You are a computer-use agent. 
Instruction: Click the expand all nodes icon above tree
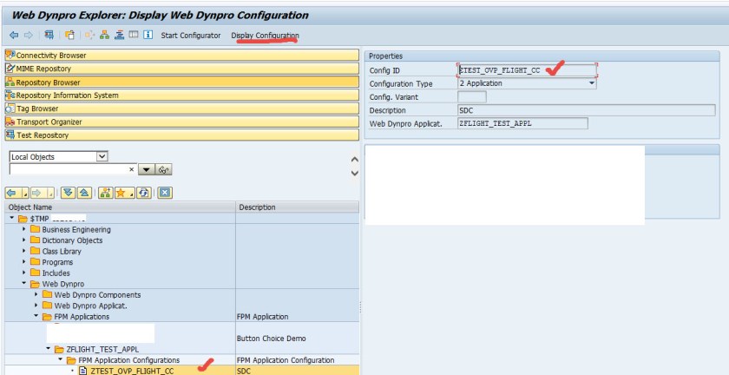pyautogui.click(x=68, y=193)
